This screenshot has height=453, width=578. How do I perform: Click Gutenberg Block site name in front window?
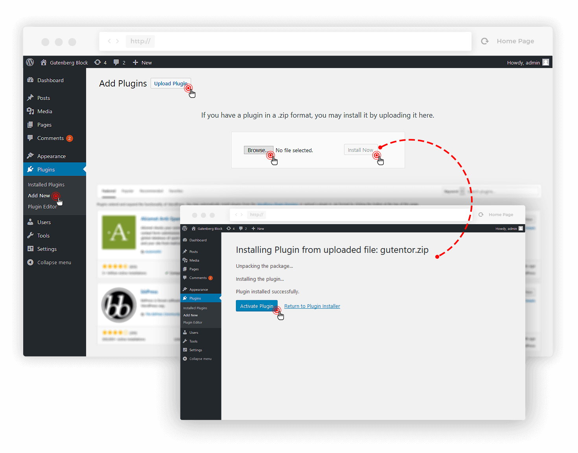tap(210, 228)
